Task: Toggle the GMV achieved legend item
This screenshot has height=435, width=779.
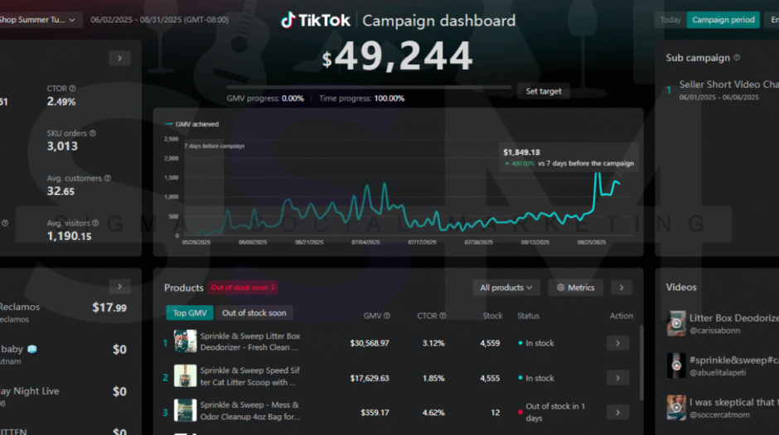Action: 191,124
